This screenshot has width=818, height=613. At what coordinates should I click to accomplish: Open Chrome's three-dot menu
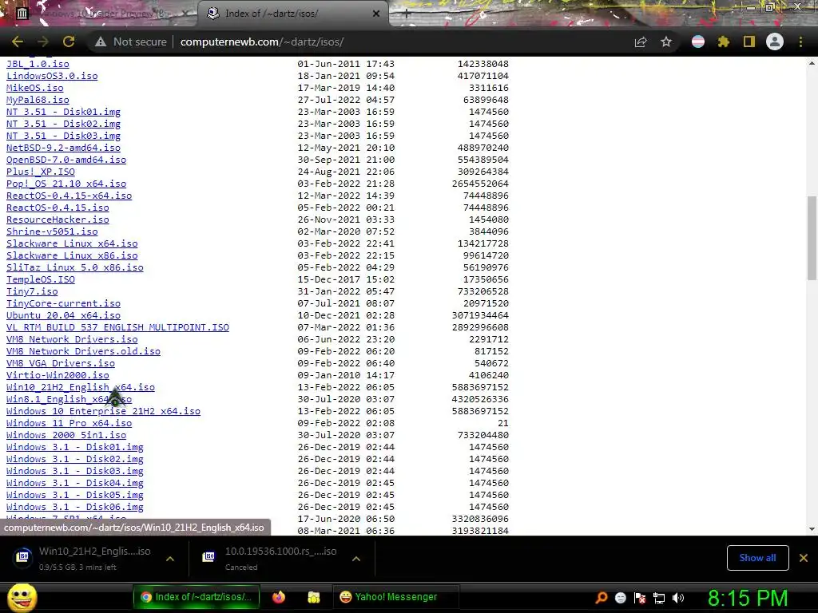[x=800, y=42]
